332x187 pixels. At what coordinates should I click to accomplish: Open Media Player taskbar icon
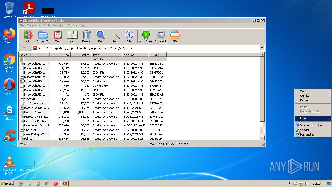click(x=38, y=184)
